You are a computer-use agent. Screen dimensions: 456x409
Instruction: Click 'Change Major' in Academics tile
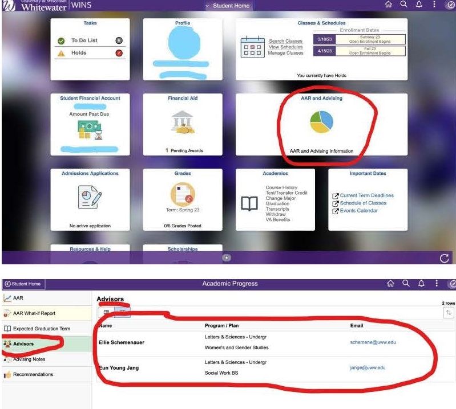[x=280, y=198]
